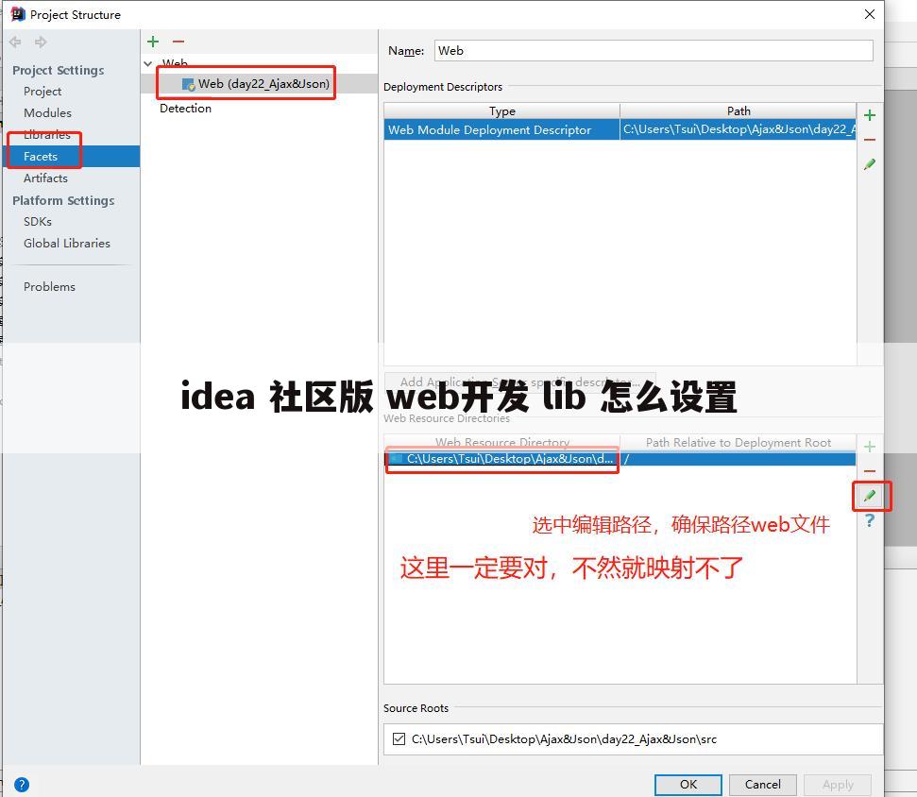Select the web resource directory path row
917x797 pixels.
click(620, 459)
